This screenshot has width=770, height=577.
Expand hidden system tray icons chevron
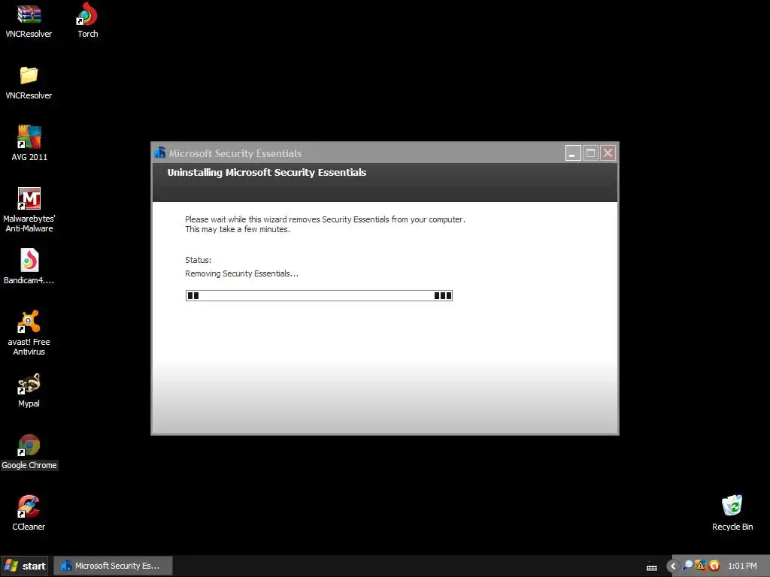coord(673,566)
